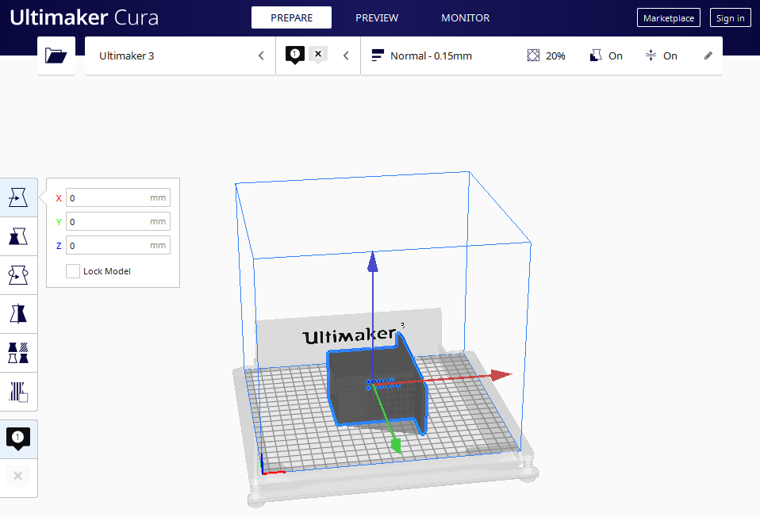
Task: Open Normal - 0.15mm profile settings
Action: (x=432, y=56)
